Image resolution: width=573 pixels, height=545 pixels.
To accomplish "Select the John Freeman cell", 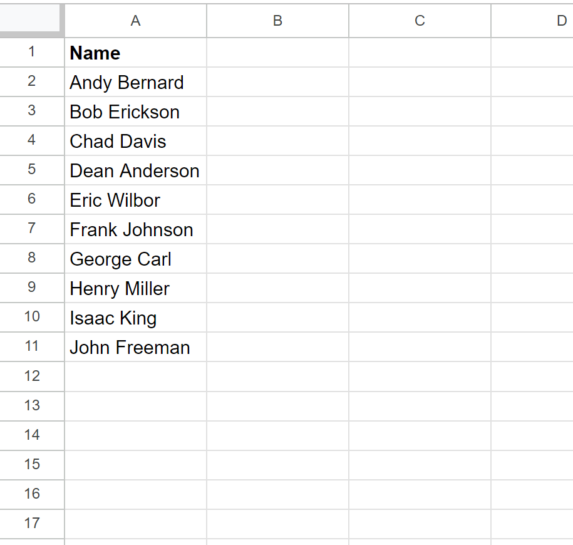I will [x=135, y=347].
